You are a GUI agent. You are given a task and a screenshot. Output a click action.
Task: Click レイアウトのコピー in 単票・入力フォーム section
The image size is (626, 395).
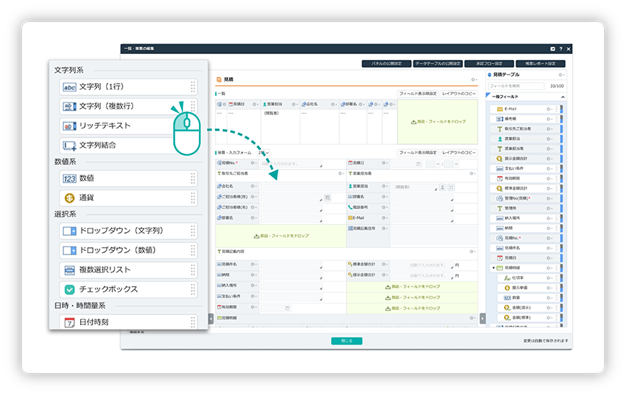pyautogui.click(x=459, y=153)
